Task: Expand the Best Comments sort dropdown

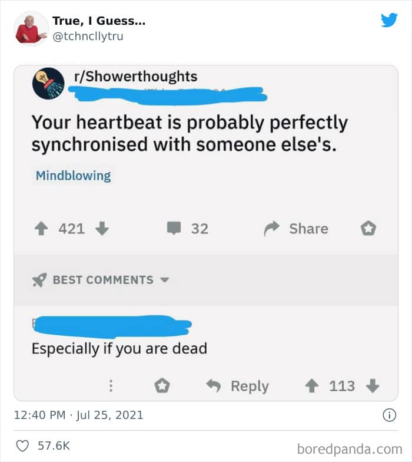Action: click(x=165, y=280)
